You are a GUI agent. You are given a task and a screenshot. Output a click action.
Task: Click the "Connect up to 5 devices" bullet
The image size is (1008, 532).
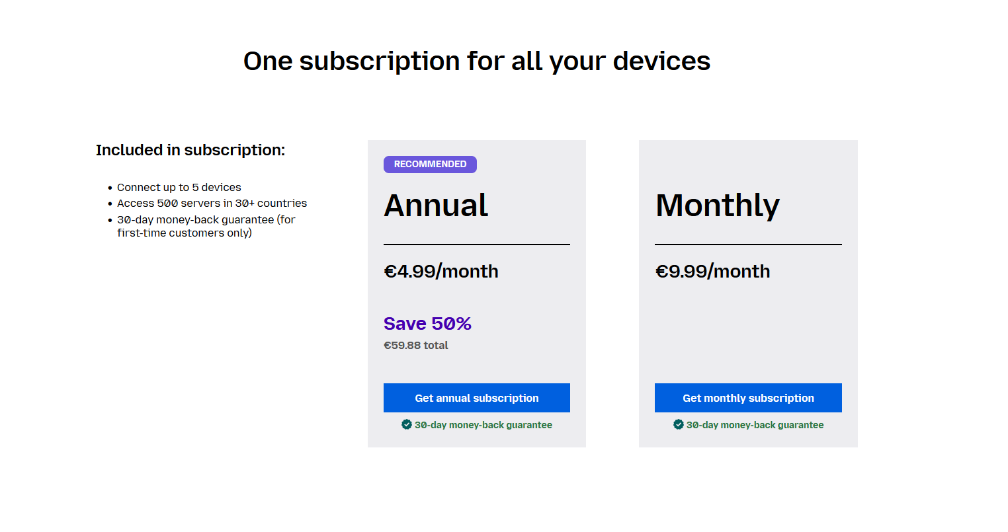coord(179,188)
